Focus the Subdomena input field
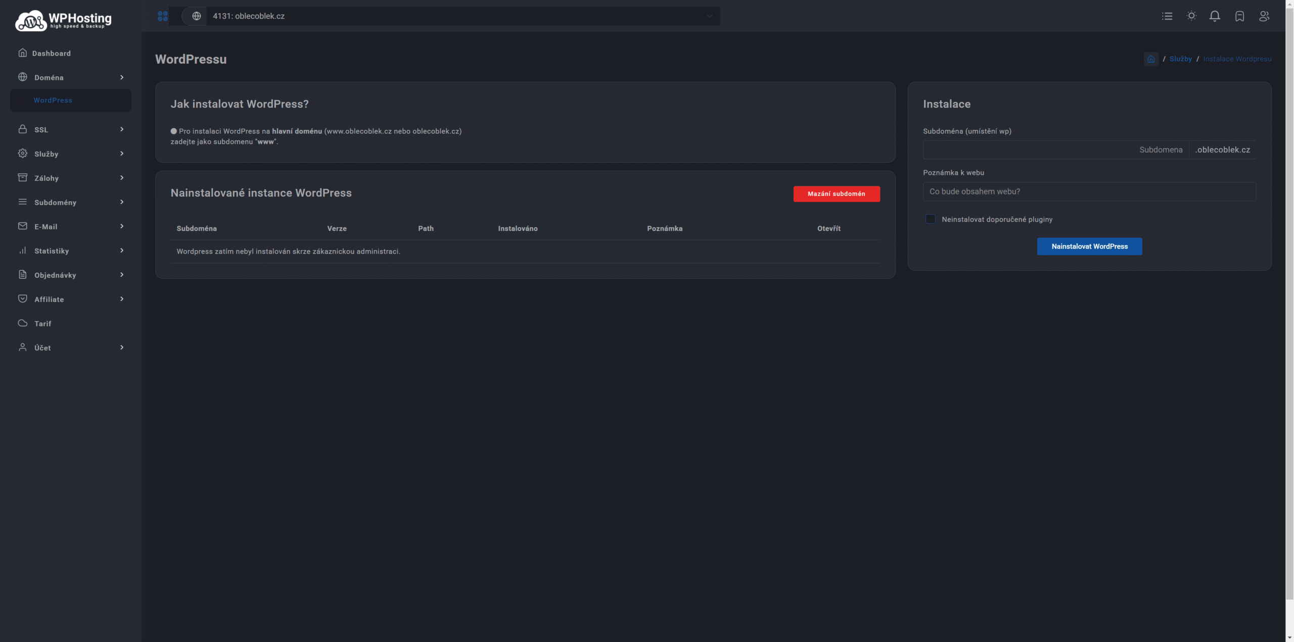Screen dimensions: 1294x642 pos(1056,150)
